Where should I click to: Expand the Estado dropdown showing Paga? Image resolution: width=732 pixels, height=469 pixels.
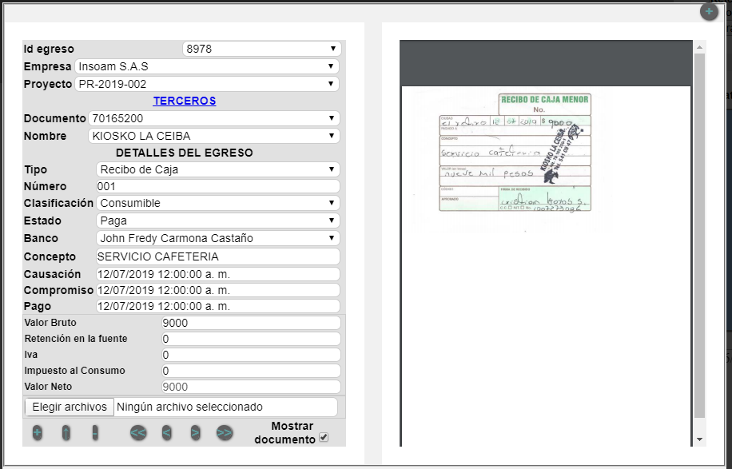pos(217,221)
